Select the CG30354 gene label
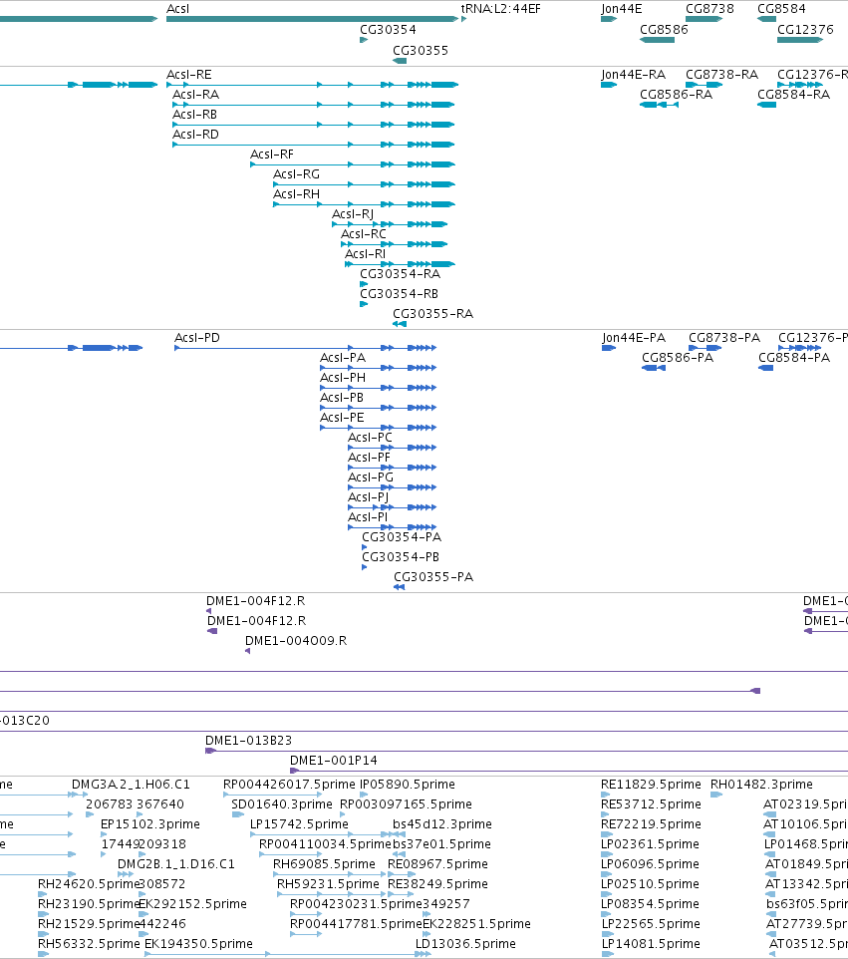The width and height of the screenshot is (848, 959). point(388,30)
